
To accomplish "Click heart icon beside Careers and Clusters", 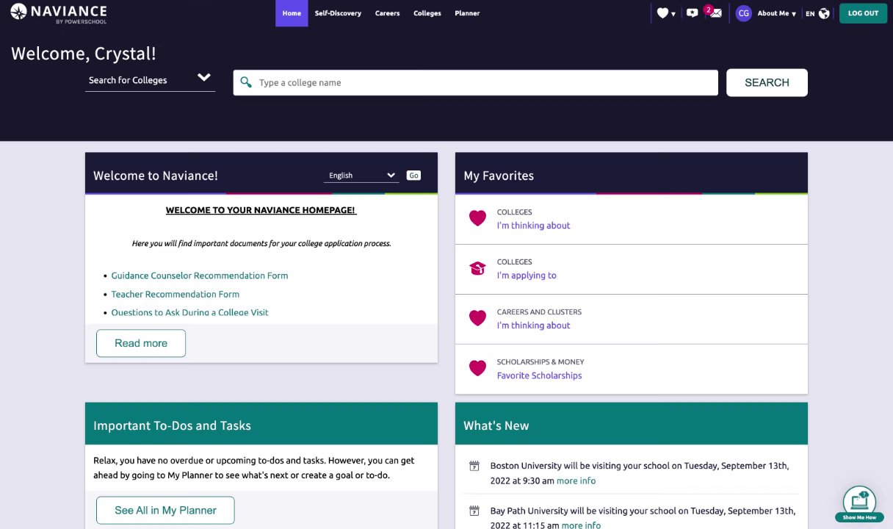I will coord(477,318).
